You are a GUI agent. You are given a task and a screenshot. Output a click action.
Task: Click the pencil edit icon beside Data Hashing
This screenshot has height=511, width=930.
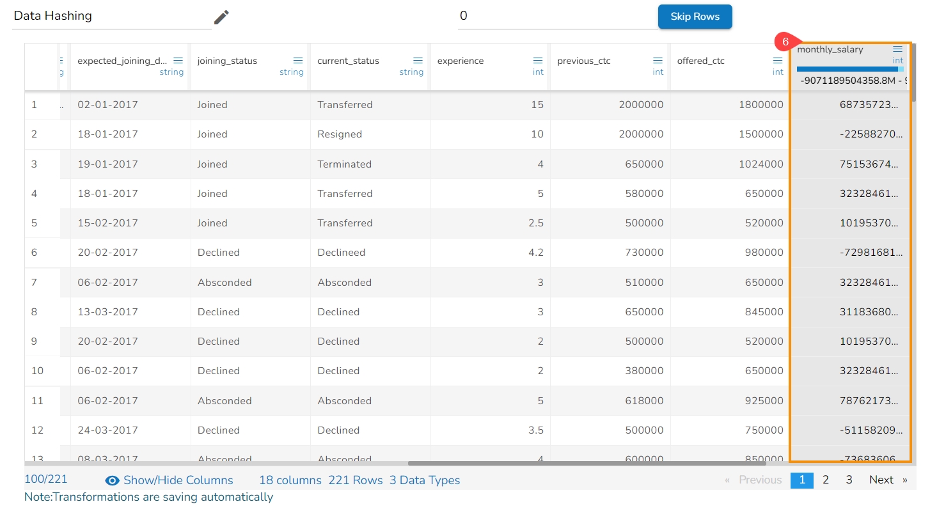(x=221, y=17)
